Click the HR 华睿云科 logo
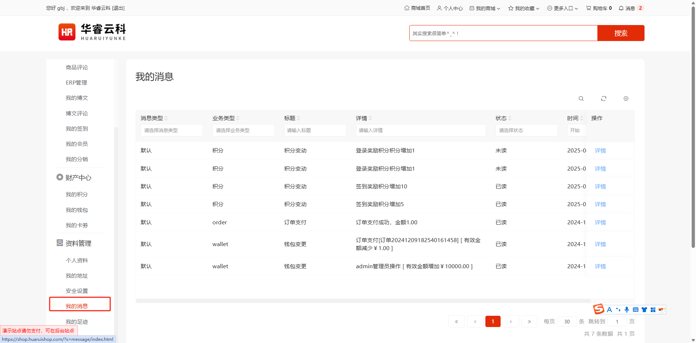This screenshot has width=696, height=343. tap(92, 32)
